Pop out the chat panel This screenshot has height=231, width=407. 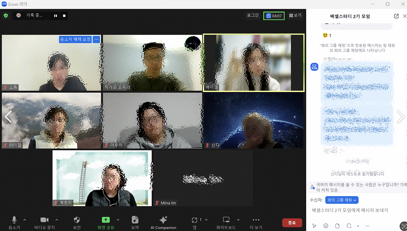396,16
